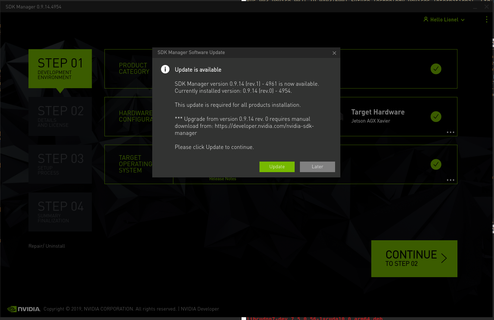
Task: Close the SDK Manager window
Action: coord(487,7)
